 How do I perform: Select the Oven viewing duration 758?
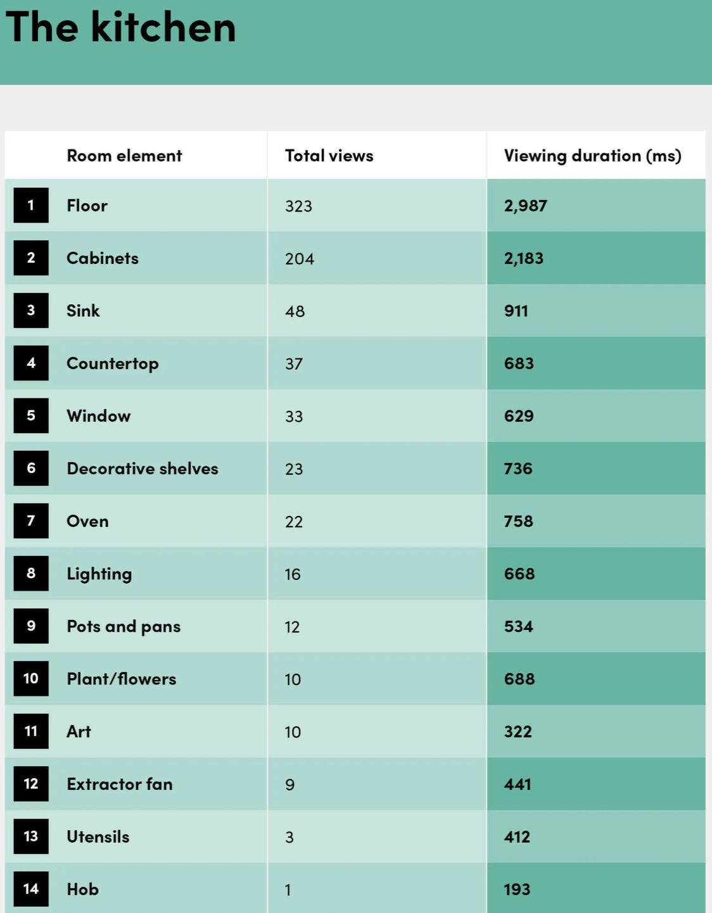518,521
